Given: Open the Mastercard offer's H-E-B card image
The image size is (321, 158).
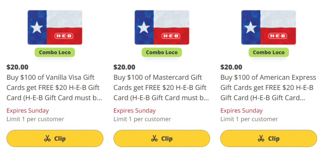Looking at the screenshot, I should click(162, 27).
